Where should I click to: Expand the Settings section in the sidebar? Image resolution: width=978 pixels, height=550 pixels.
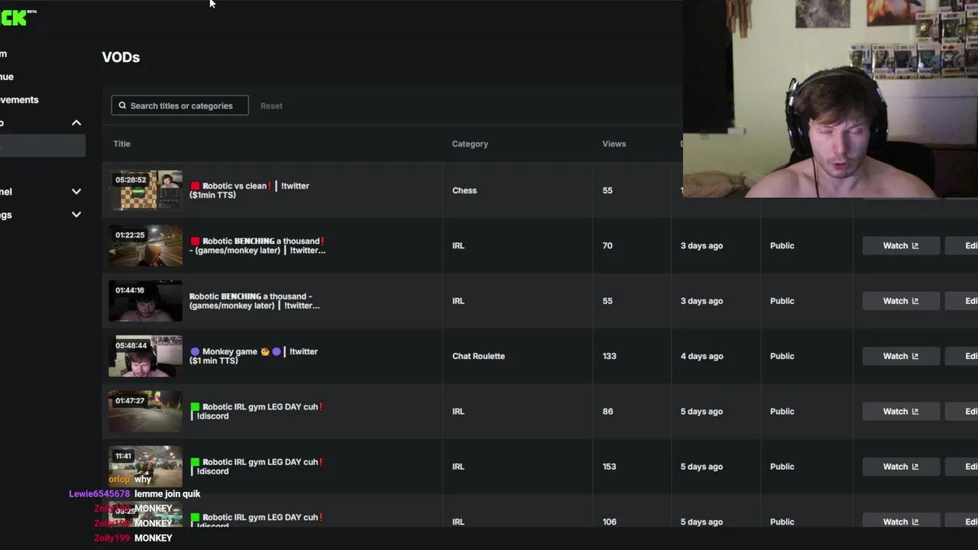pos(76,215)
